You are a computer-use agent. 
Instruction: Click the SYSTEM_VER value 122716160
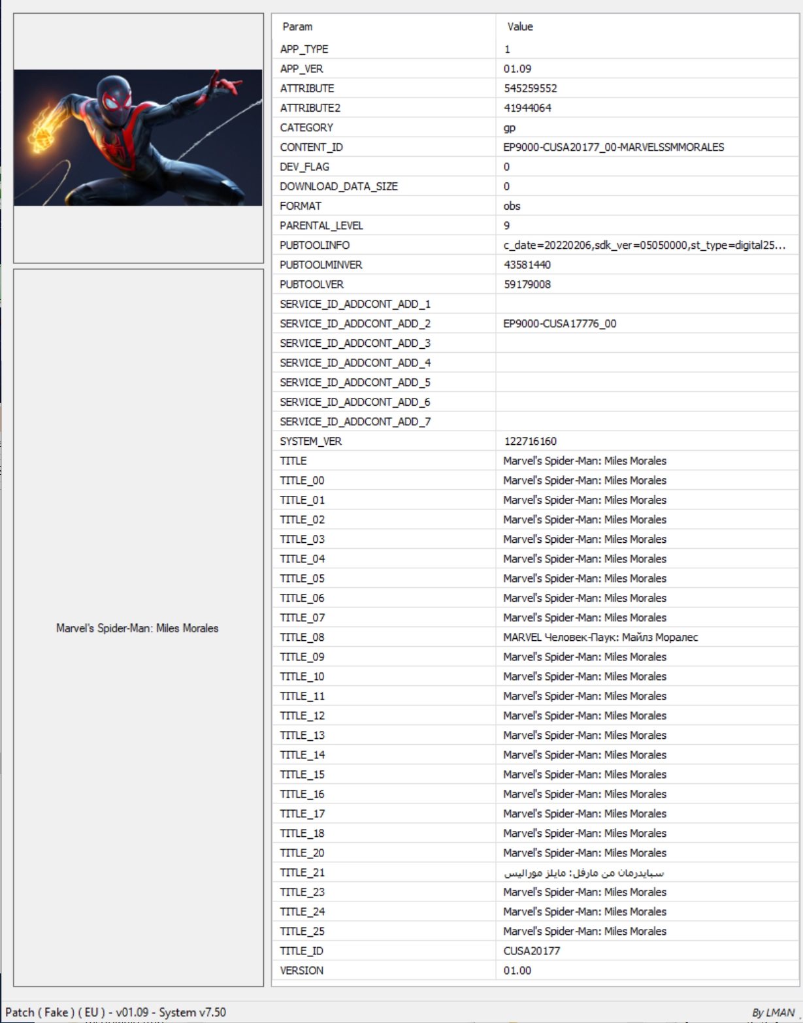pos(531,441)
